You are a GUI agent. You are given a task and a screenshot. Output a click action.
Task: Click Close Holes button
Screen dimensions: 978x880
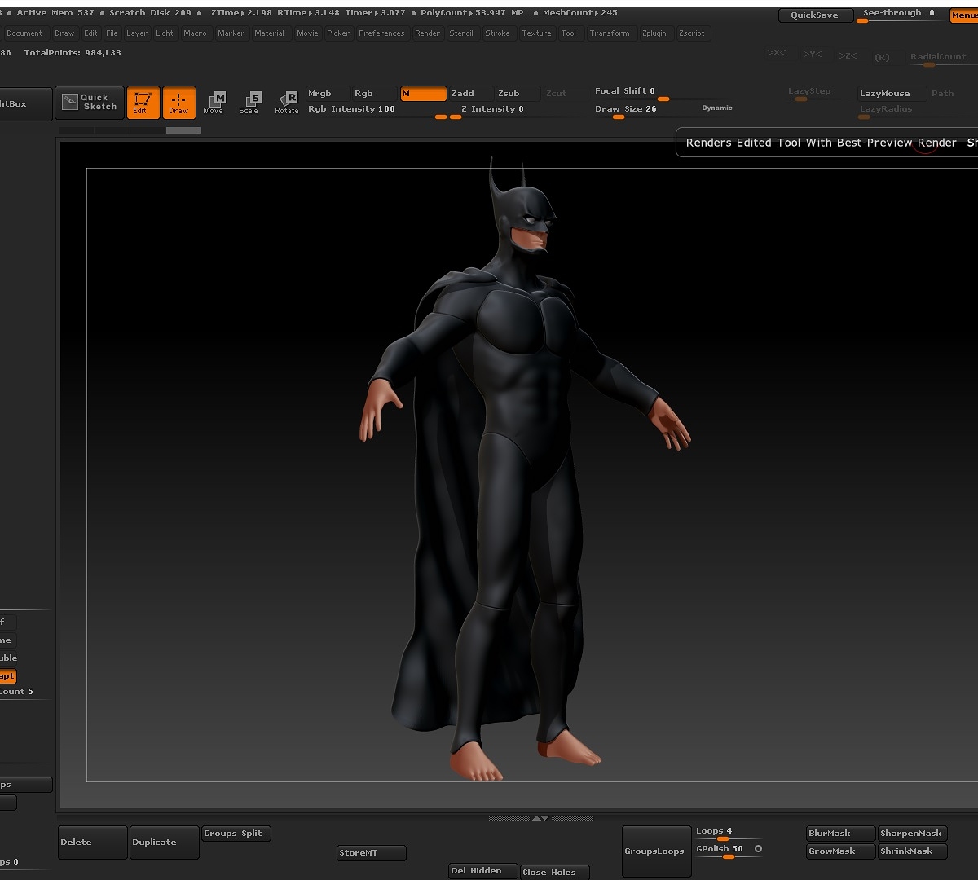(555, 872)
